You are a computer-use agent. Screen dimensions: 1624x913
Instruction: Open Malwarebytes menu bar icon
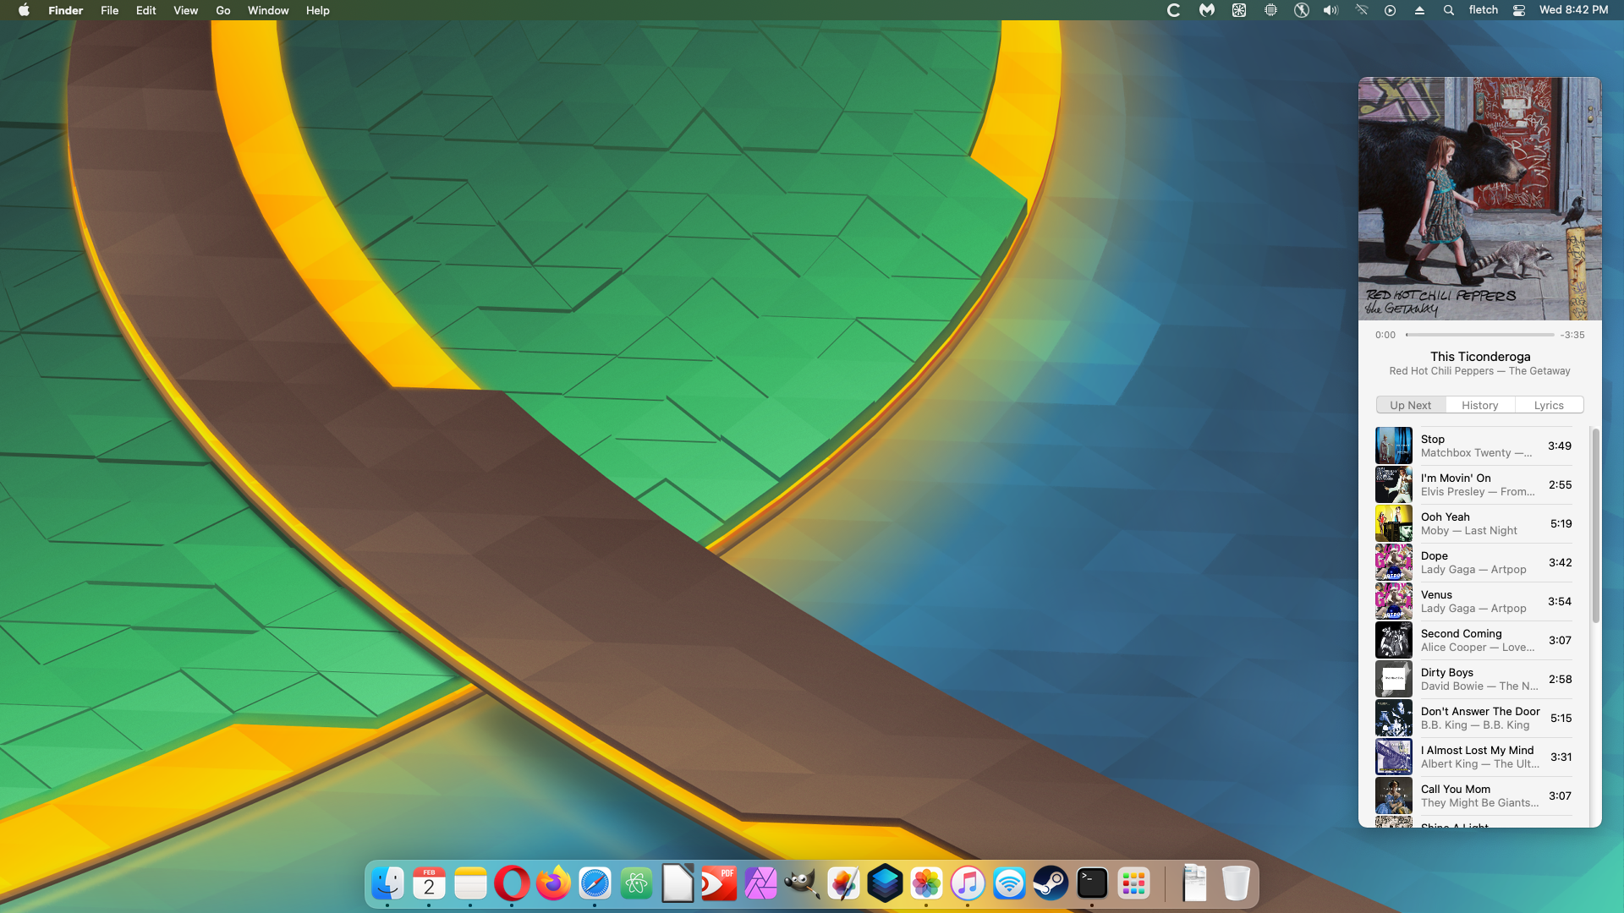[1206, 10]
